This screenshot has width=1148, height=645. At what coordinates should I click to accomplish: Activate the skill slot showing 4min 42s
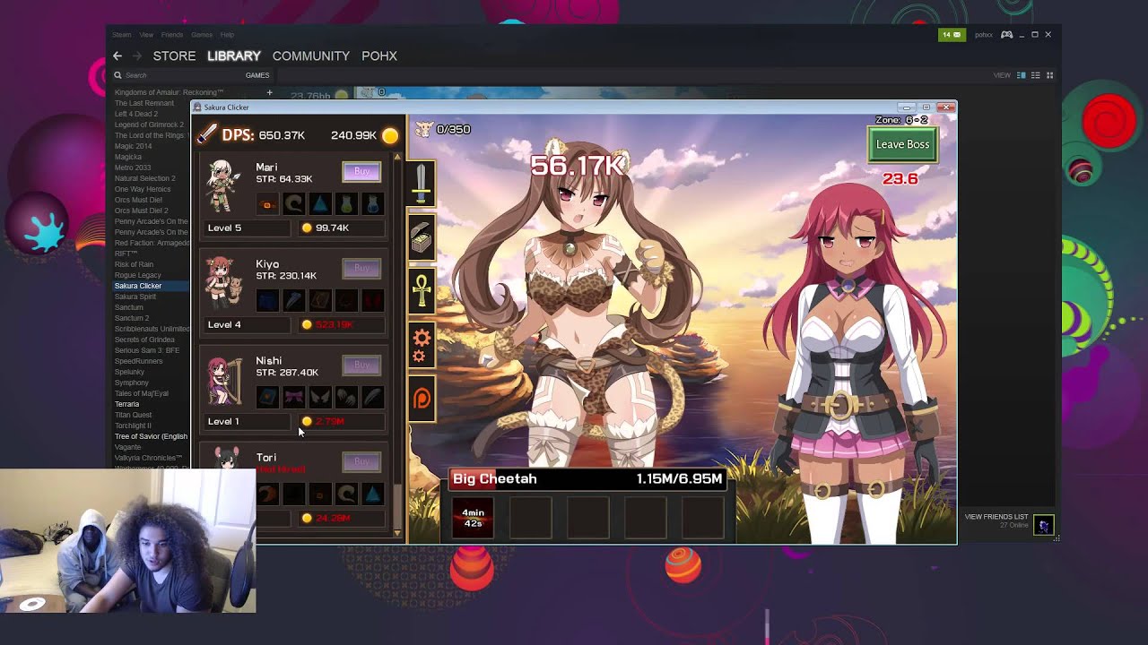[x=473, y=518]
